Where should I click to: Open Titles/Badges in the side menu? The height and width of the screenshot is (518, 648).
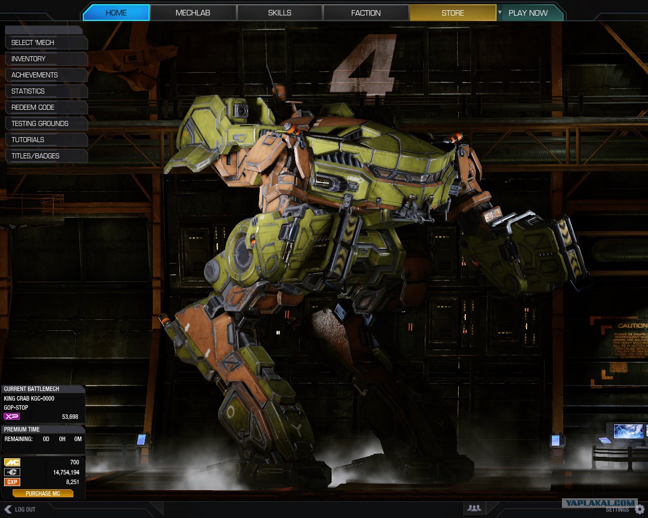point(46,156)
